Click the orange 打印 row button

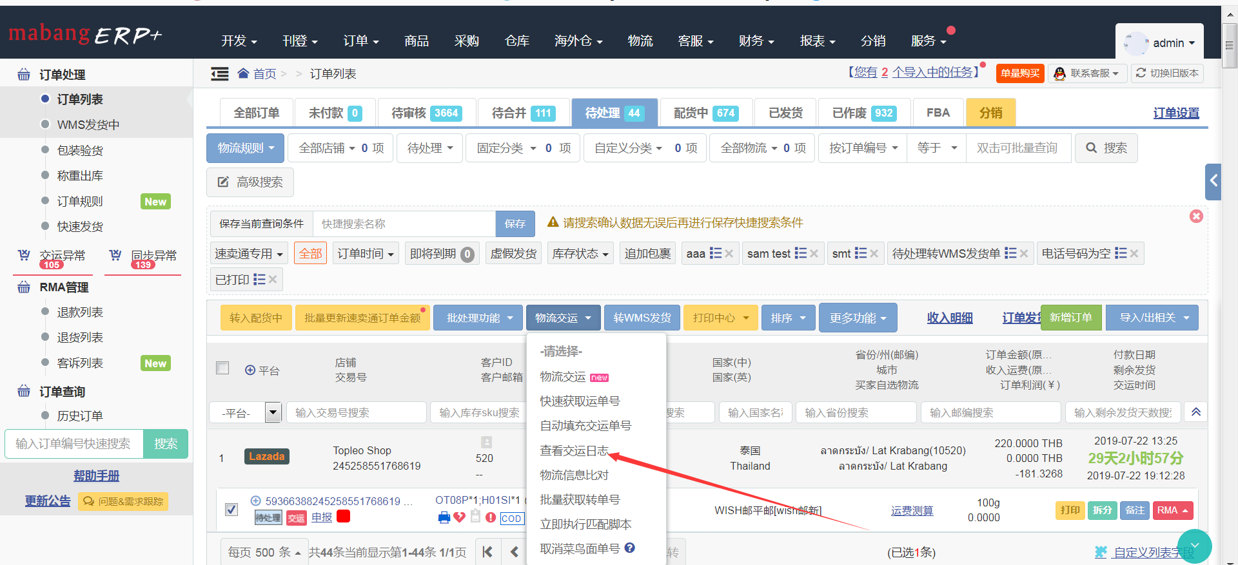tap(1070, 510)
